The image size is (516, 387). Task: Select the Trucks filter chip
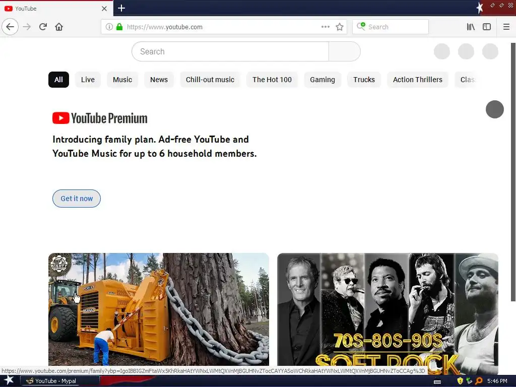point(364,80)
